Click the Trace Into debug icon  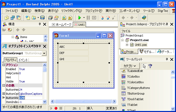coord(102,18)
